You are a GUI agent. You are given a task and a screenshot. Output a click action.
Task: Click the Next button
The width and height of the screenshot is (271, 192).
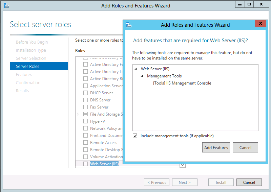[185, 182]
